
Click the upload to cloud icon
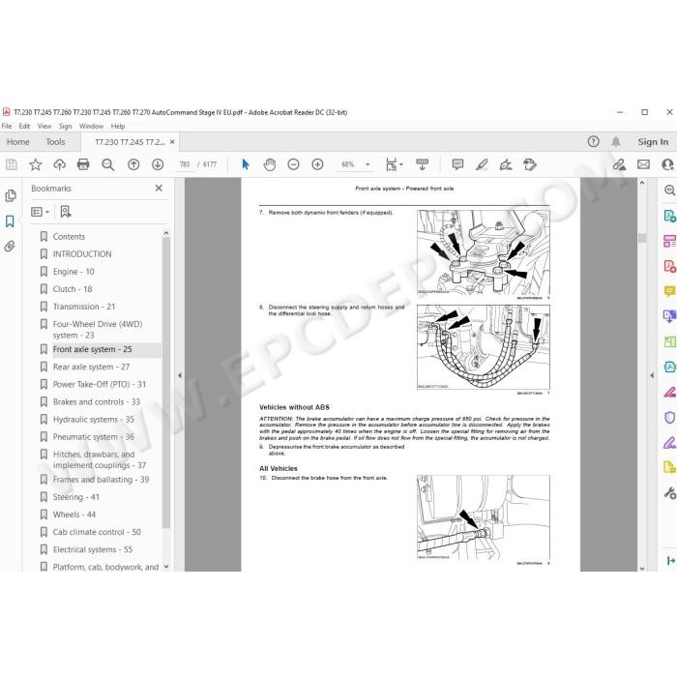coord(60,164)
